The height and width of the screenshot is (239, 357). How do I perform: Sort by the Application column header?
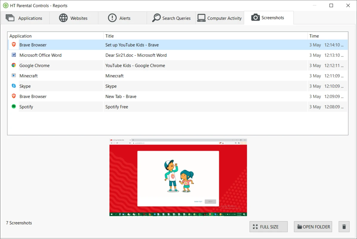coord(56,36)
